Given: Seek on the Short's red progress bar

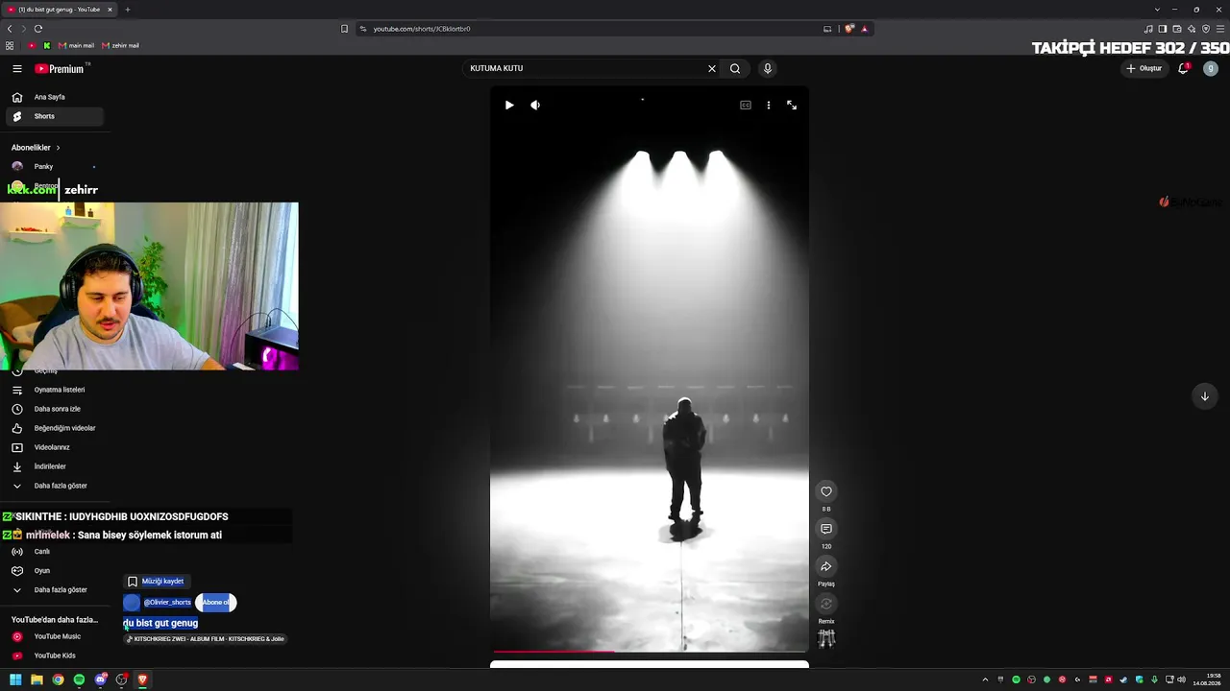Looking at the screenshot, I should point(650,652).
